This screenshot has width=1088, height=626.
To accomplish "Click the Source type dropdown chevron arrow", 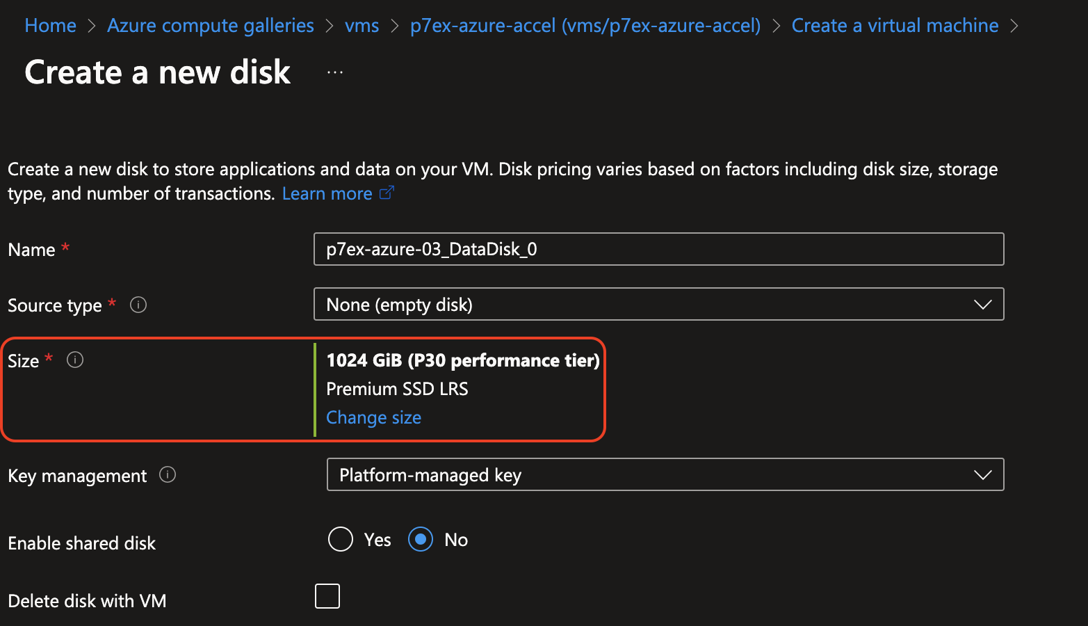I will tap(982, 305).
